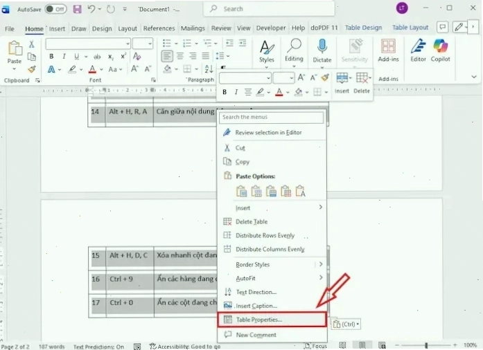
Task: Click Review selection in Editor
Action: coord(272,133)
